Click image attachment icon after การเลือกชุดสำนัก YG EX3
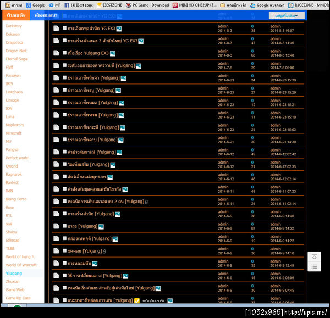This screenshot has height=318, width=330. click(119, 29)
